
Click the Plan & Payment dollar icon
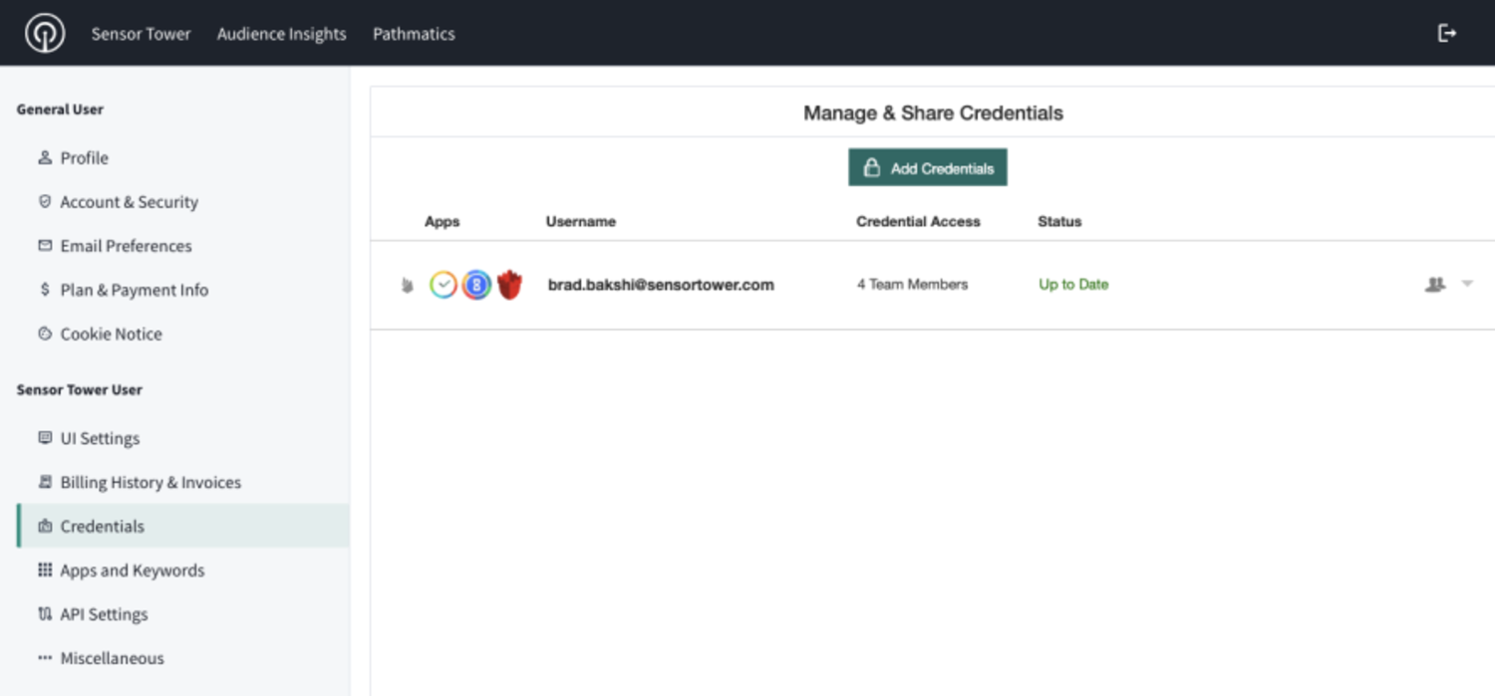click(x=45, y=290)
